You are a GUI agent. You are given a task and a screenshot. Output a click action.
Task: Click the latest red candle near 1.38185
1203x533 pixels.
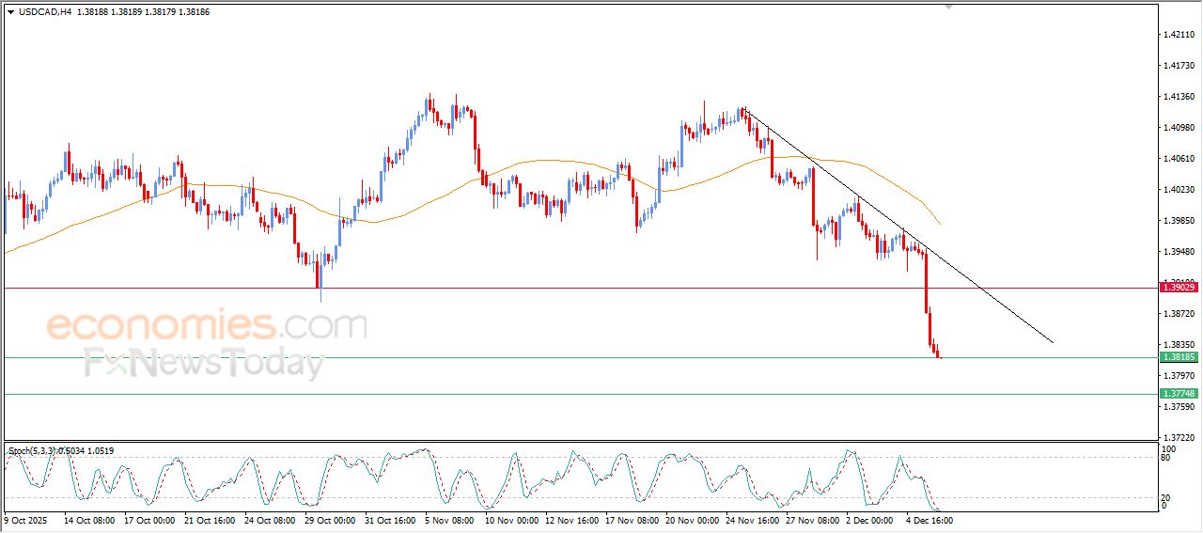coord(938,353)
